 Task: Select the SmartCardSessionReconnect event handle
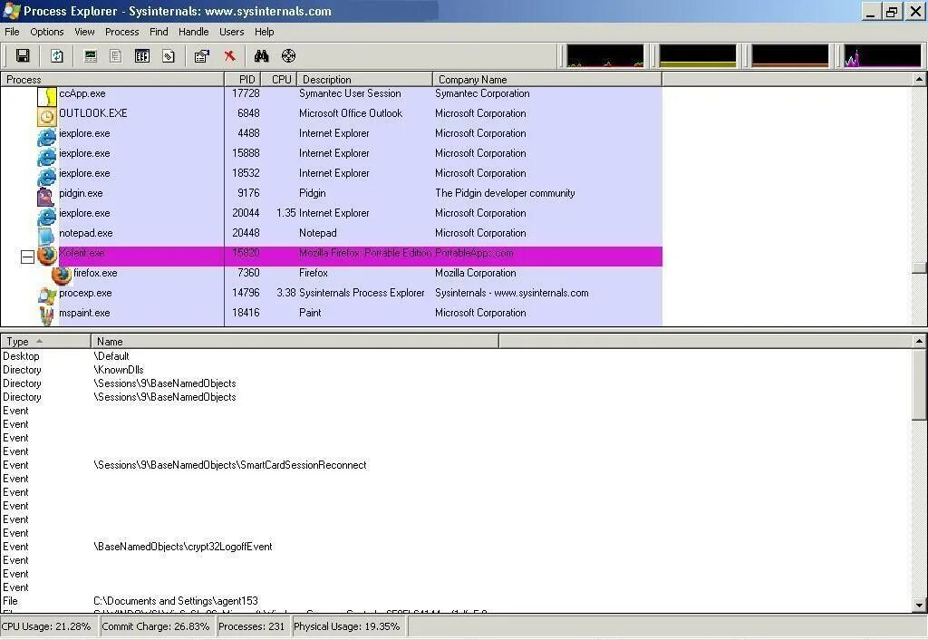(456, 465)
